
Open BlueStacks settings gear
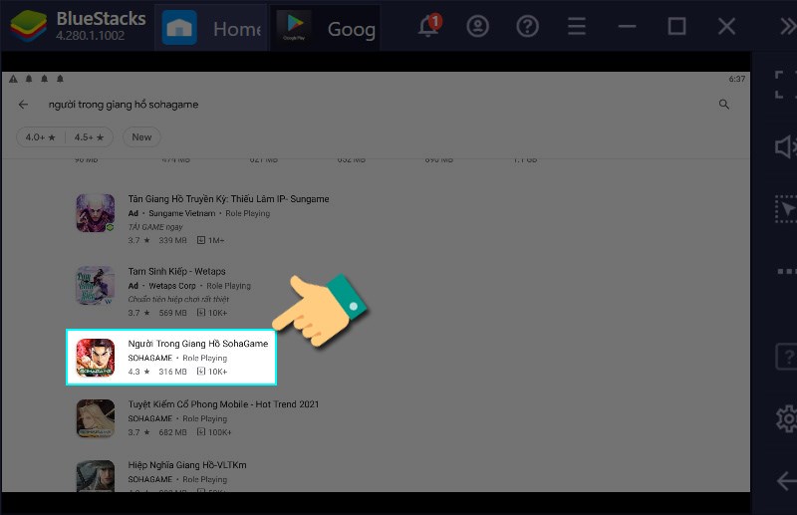point(787,419)
